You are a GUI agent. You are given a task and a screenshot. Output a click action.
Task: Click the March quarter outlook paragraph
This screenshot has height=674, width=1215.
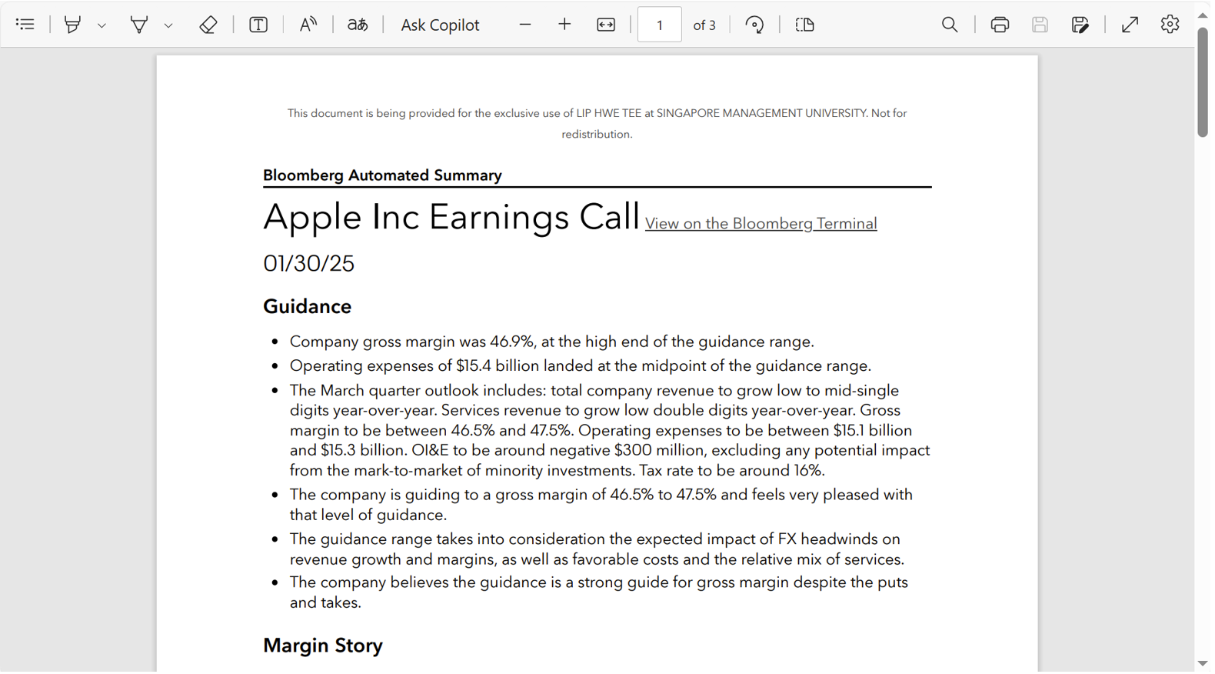point(610,430)
